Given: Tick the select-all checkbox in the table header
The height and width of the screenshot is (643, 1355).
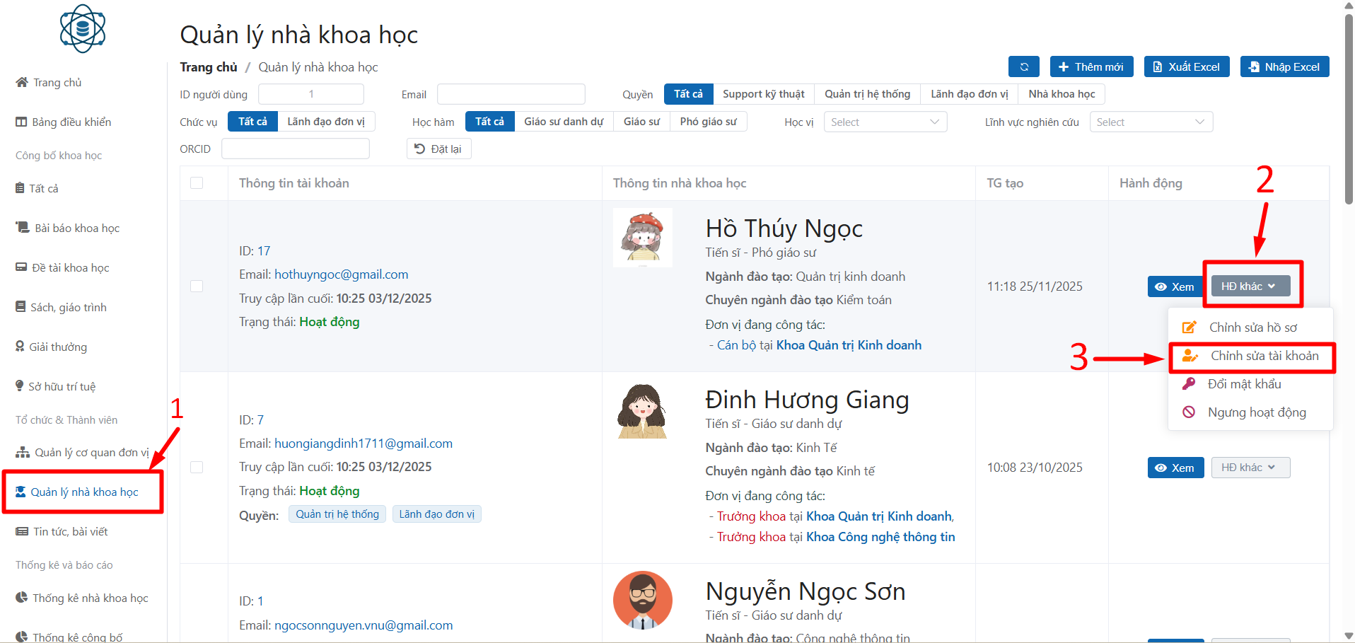Looking at the screenshot, I should tap(197, 183).
